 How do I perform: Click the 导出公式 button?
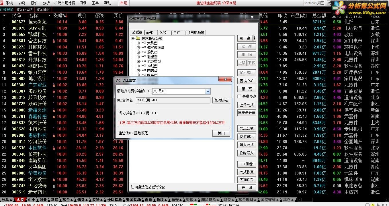tap(247, 128)
